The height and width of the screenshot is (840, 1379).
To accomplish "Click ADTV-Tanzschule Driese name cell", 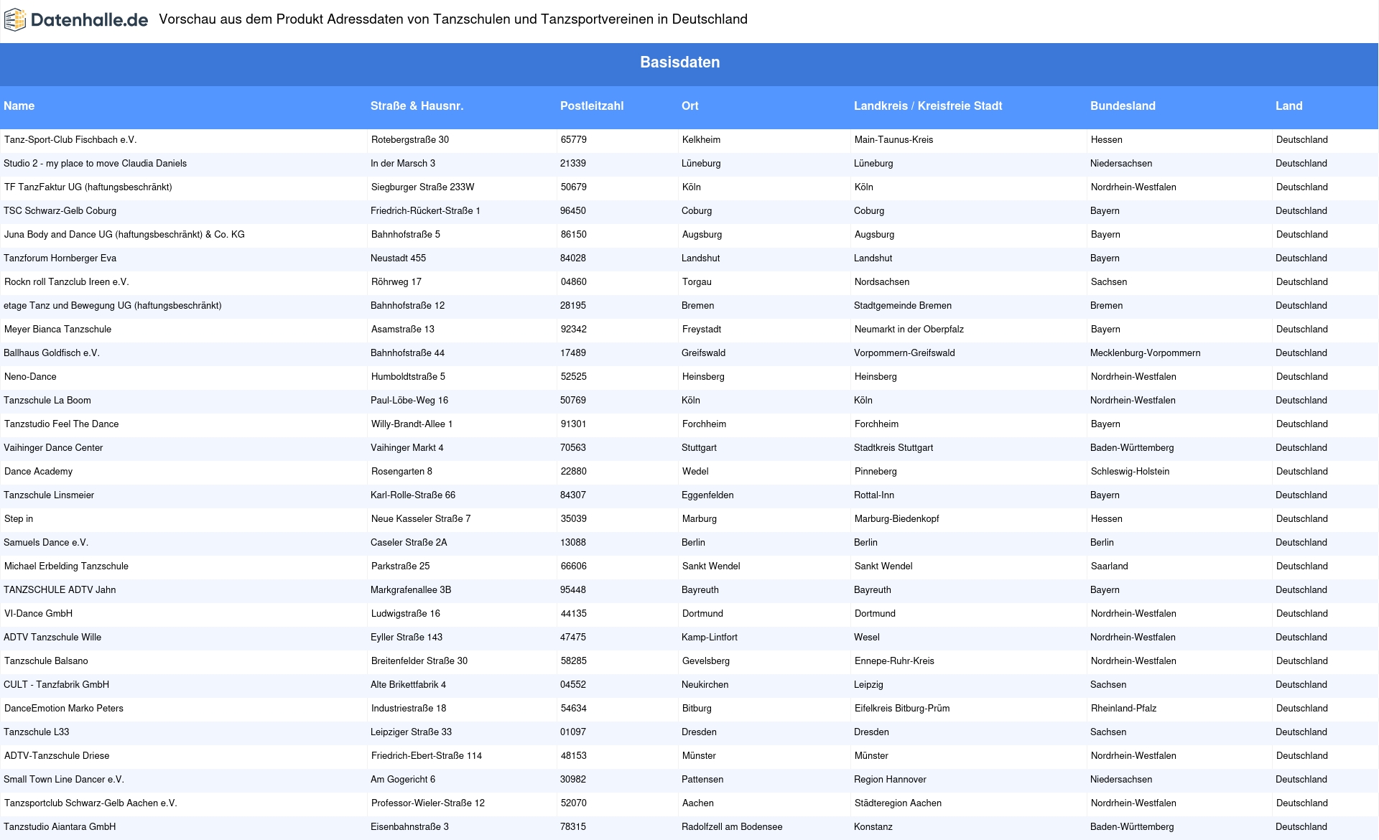I will 57,755.
